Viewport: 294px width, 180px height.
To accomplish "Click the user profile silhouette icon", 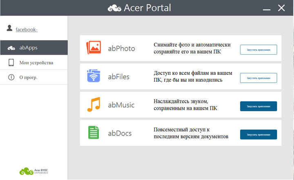I will click(x=9, y=28).
